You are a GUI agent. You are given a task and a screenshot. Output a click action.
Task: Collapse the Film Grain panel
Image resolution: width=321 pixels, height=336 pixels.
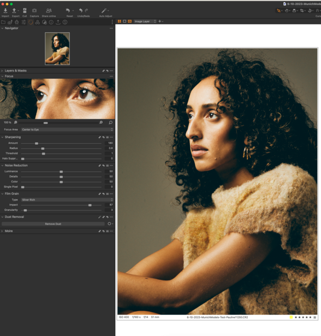[x=2, y=194]
